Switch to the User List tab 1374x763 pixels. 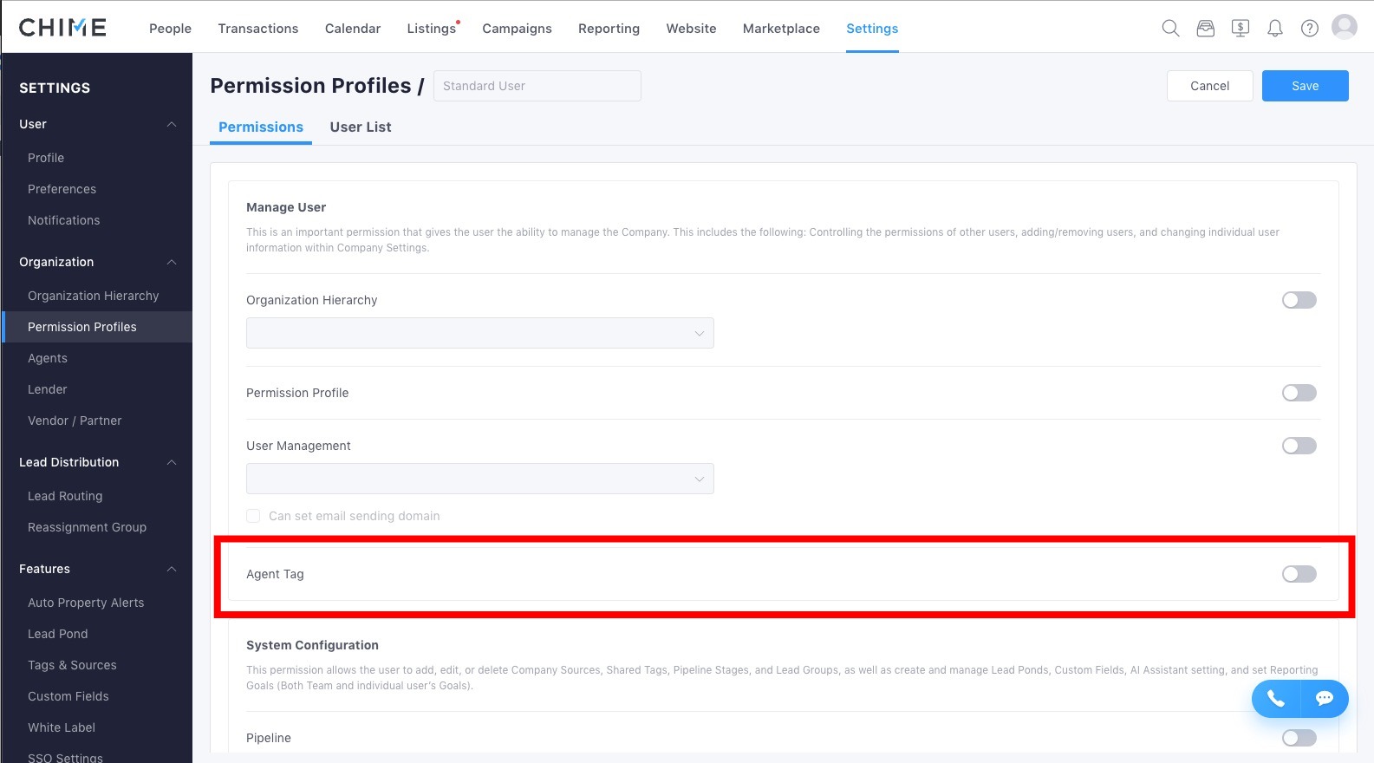361,127
